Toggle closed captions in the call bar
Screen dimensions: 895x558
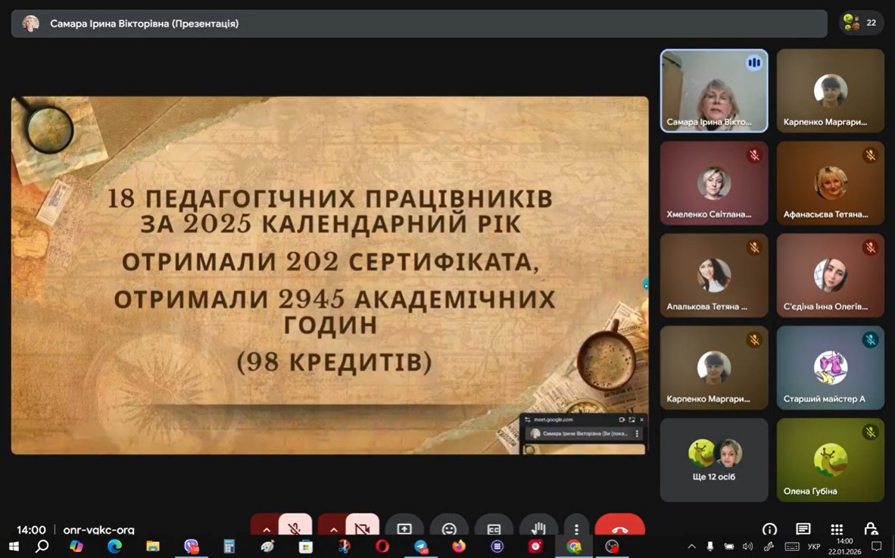coord(494,528)
